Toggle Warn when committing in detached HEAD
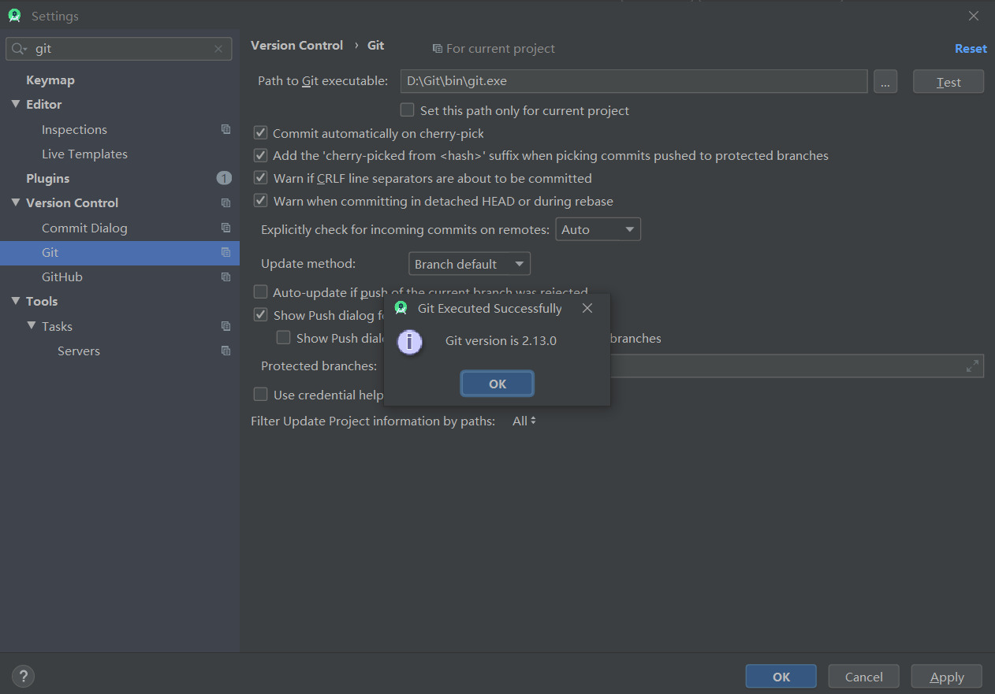 pyautogui.click(x=260, y=202)
